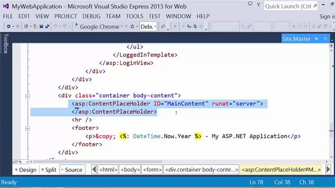Click the Open File folder icon
Image resolution: width=335 pixels, height=188 pixels.
coord(36,27)
